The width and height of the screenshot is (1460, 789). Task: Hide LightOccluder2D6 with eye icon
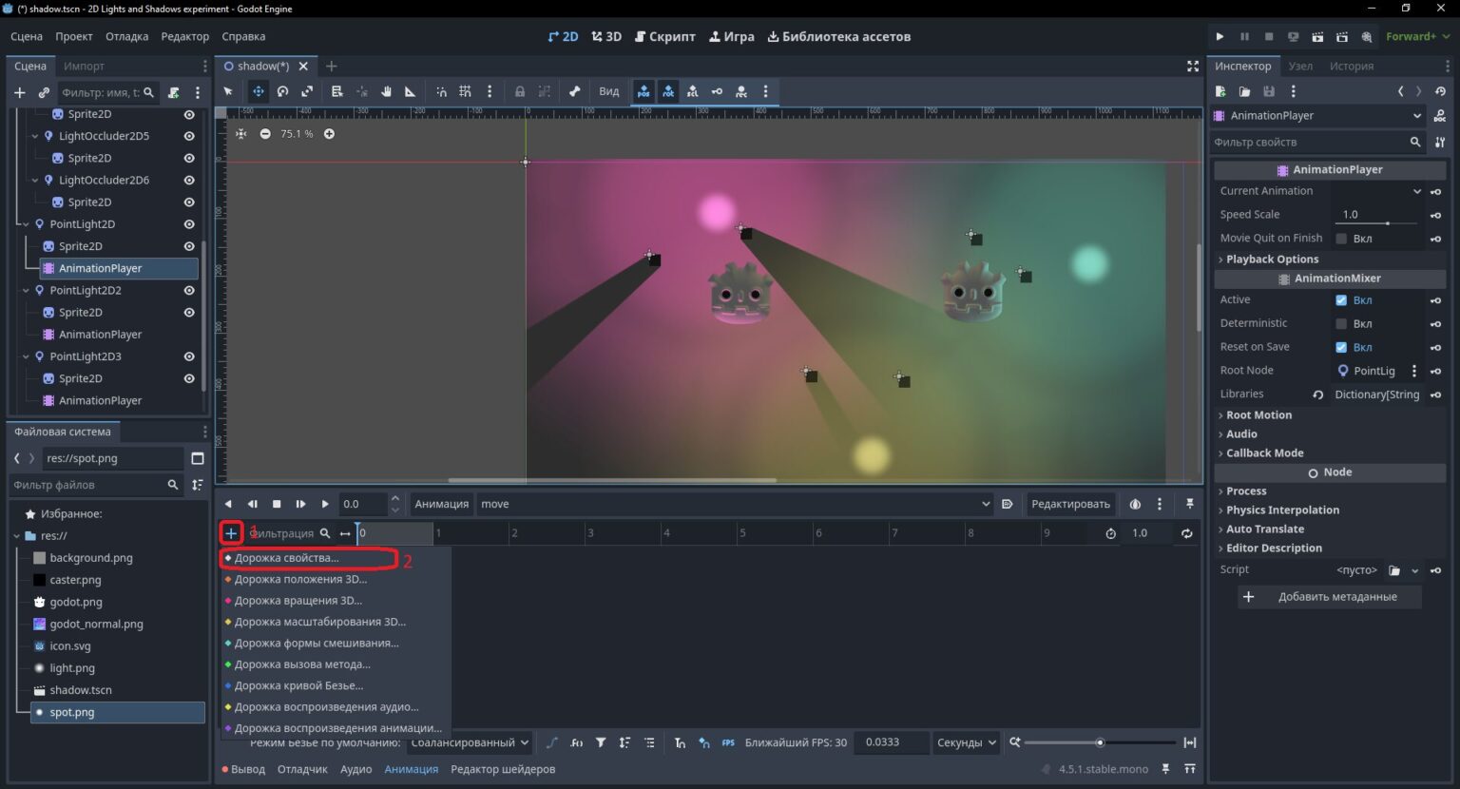tap(189, 180)
